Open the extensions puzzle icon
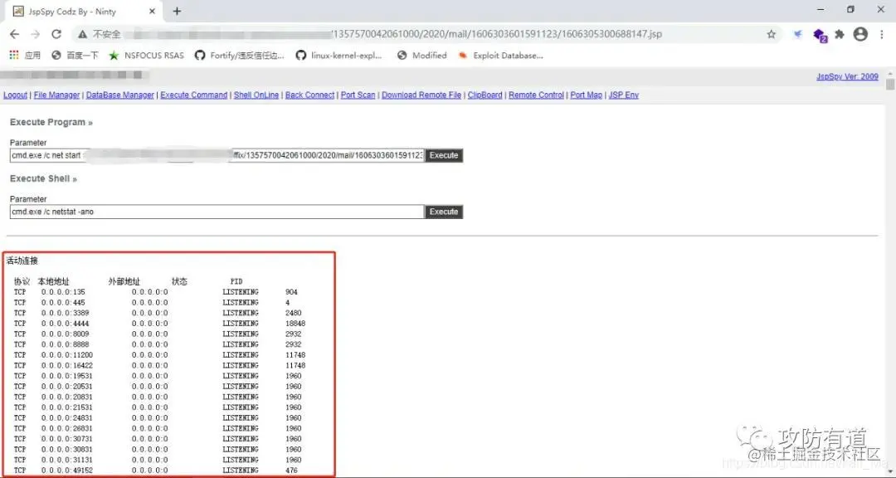The height and width of the screenshot is (478, 896). click(x=840, y=34)
